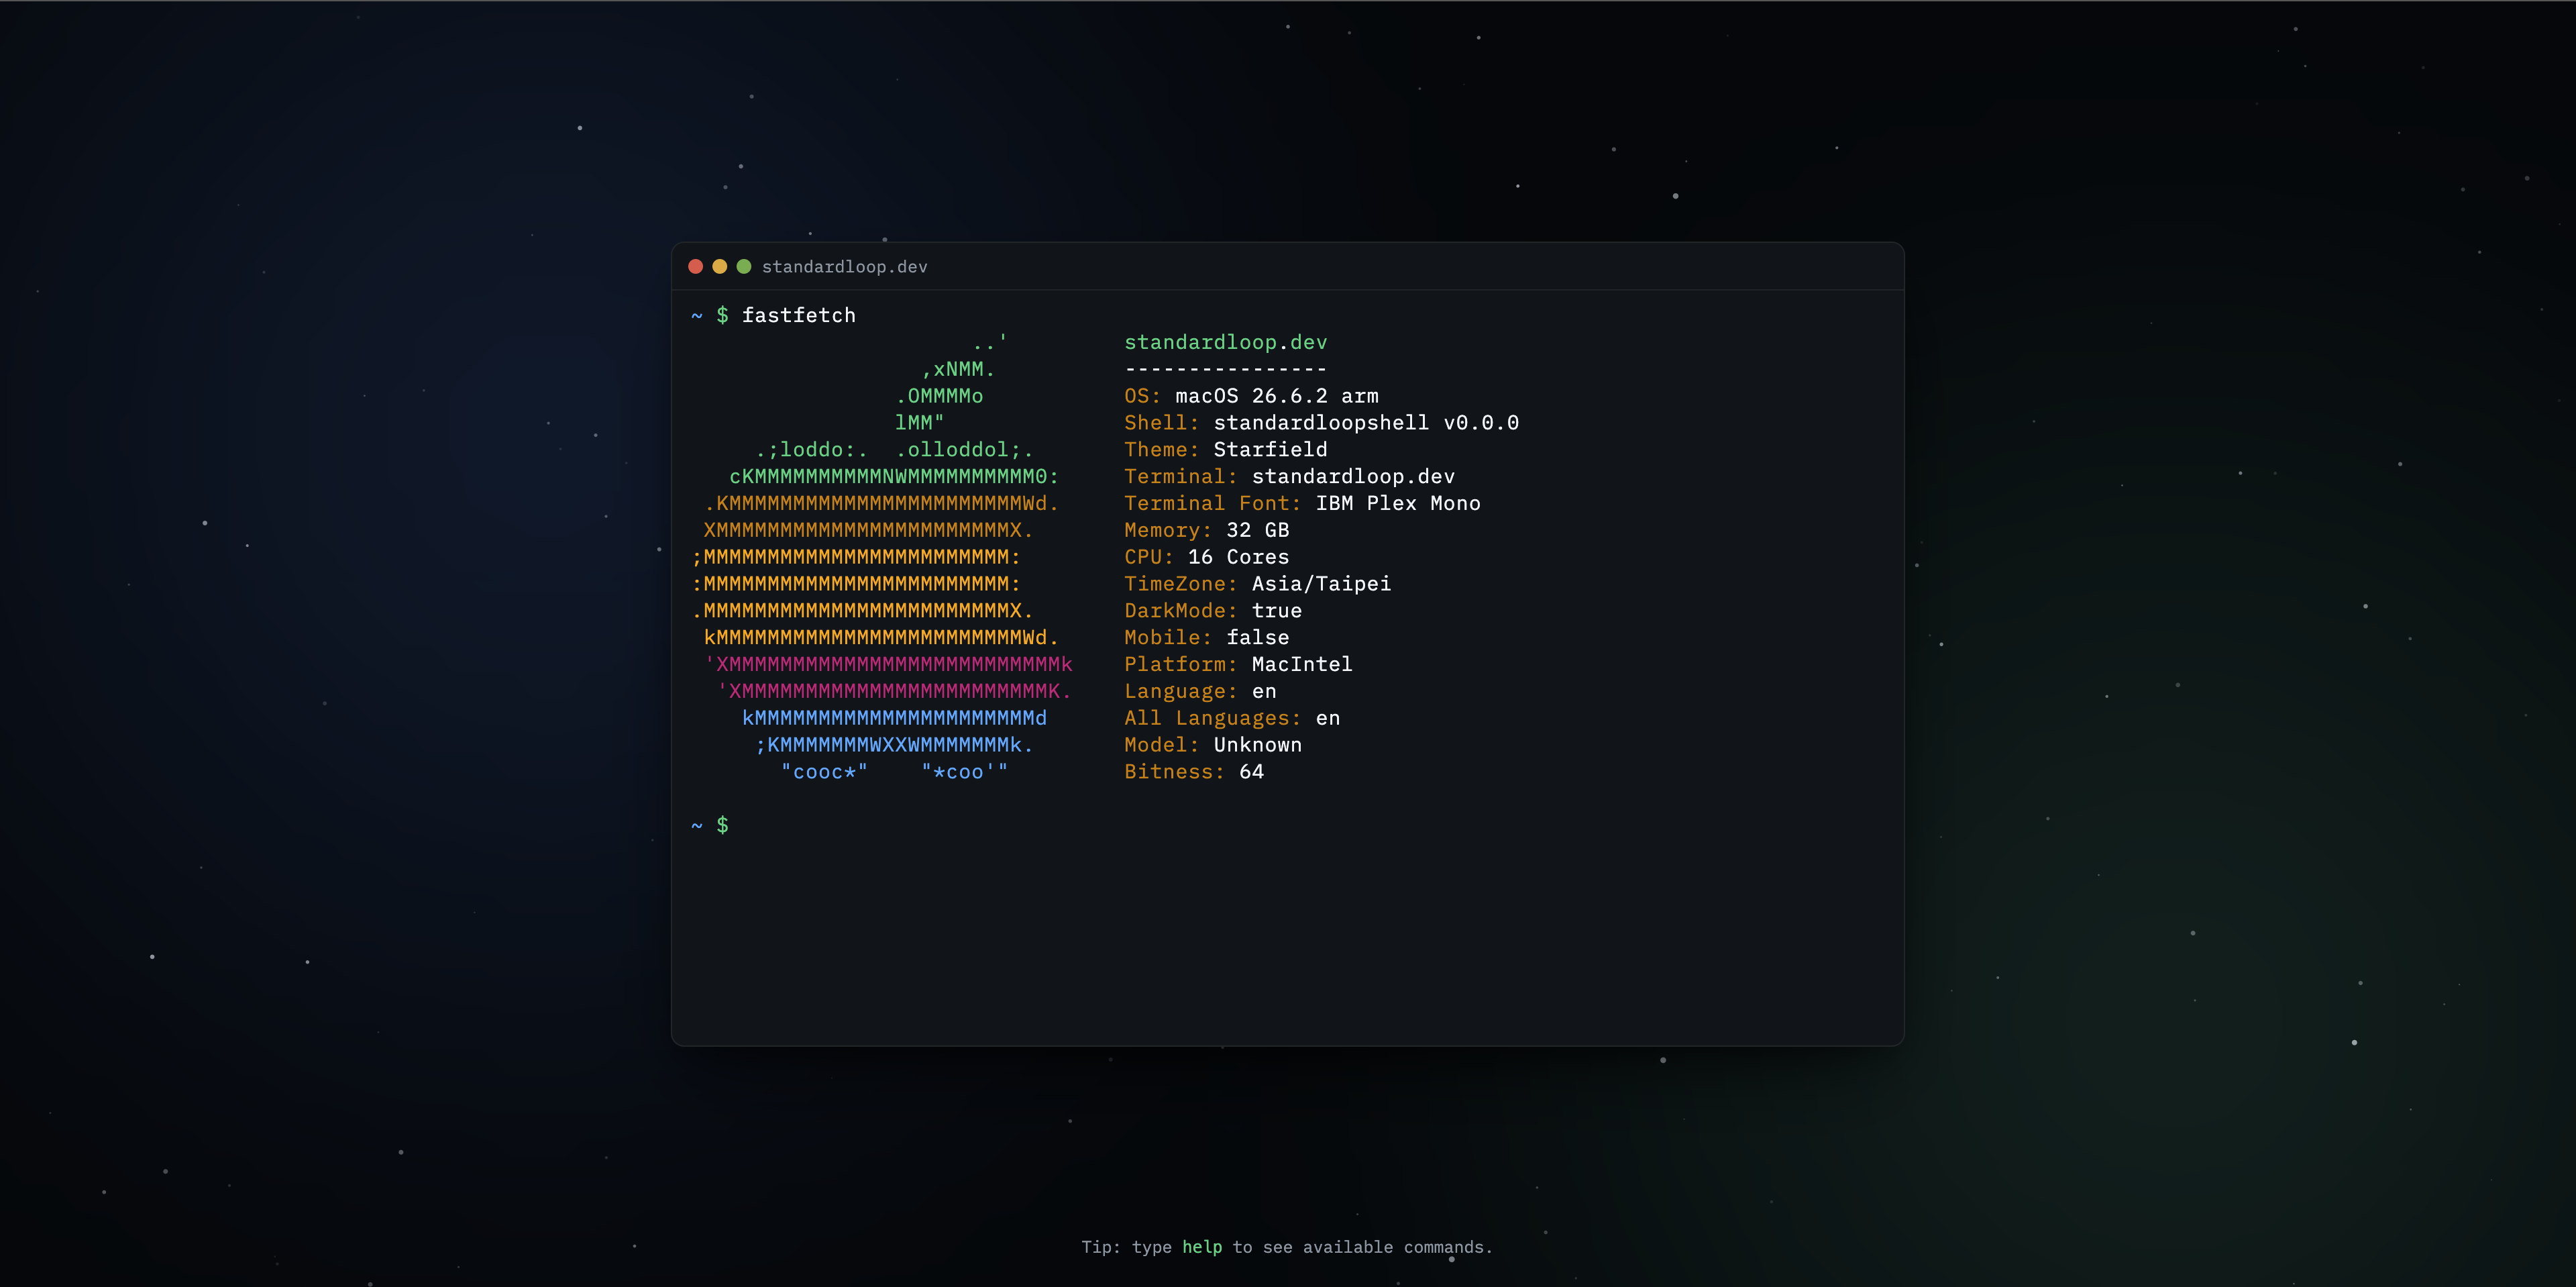Click the yellow minimize dot
This screenshot has width=2576, height=1287.
[x=719, y=266]
